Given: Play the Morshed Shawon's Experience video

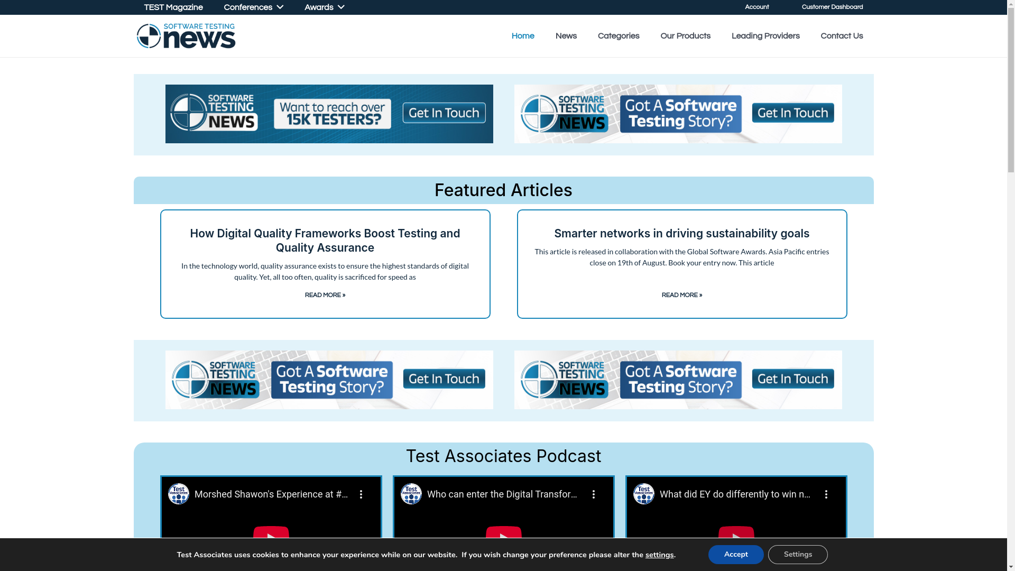Looking at the screenshot, I should tap(271, 533).
